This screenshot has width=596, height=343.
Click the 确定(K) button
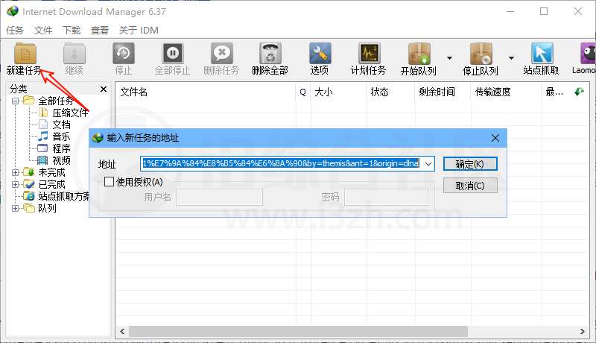click(x=469, y=164)
